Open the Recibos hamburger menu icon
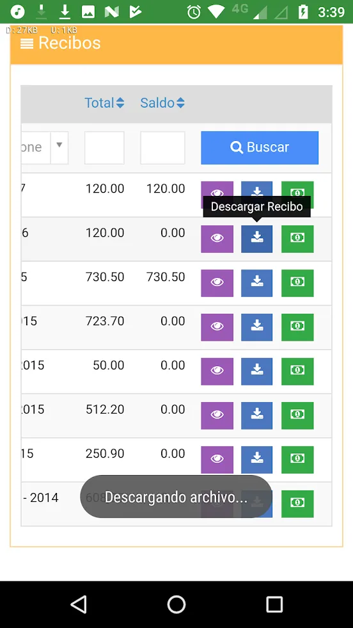353x628 pixels. 27,44
